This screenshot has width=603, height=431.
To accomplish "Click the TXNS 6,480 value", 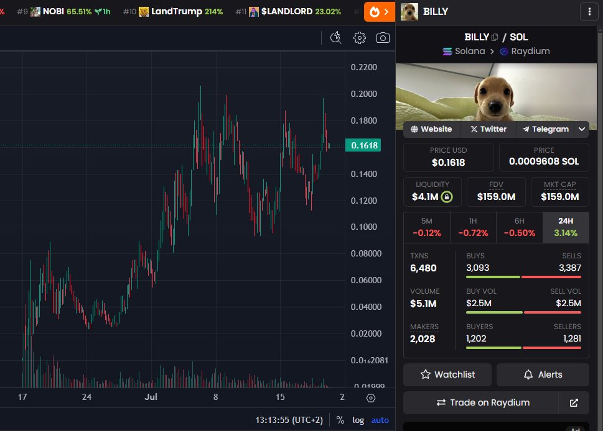I will [x=423, y=268].
